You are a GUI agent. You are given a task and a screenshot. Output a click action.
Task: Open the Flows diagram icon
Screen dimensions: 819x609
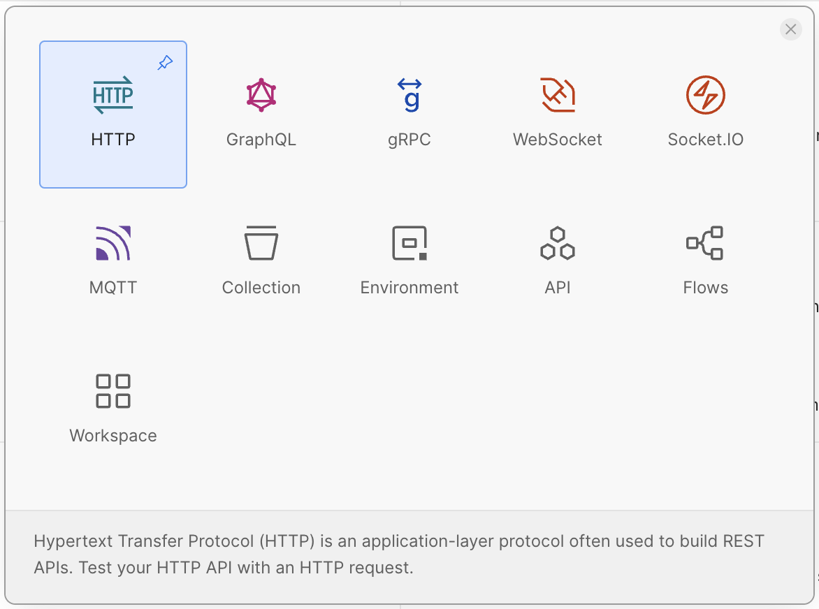coord(706,243)
